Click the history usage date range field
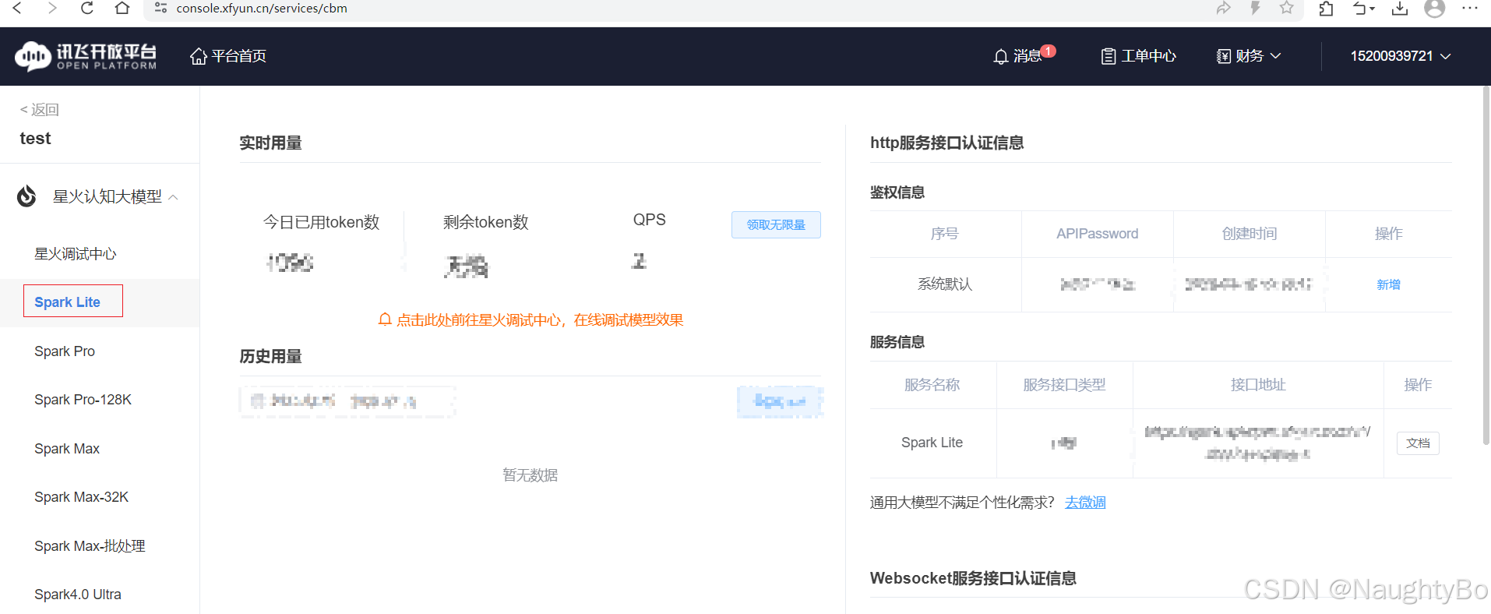 347,401
